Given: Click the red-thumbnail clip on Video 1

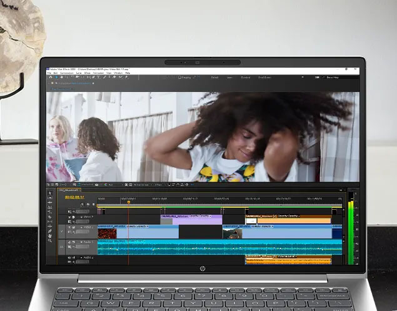Looking at the screenshot, I should (x=138, y=232).
